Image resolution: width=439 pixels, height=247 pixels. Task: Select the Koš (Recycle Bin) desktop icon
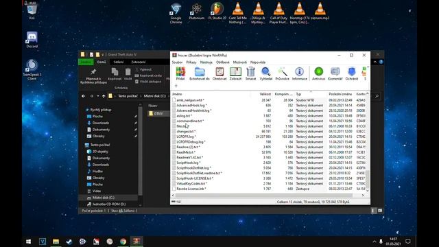pyautogui.click(x=32, y=11)
